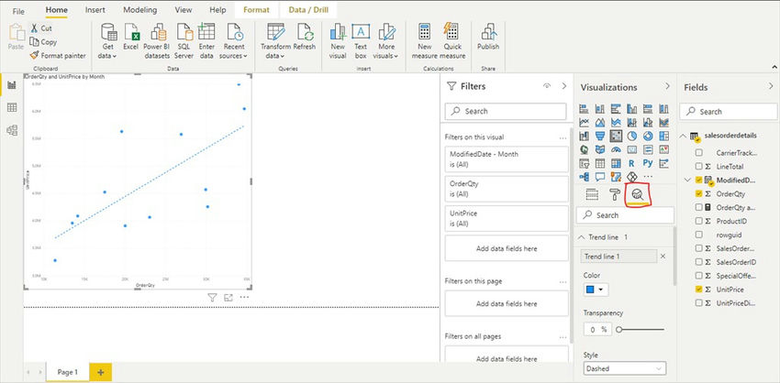
Task: Click the Transparency percentage input box
Action: point(597,329)
